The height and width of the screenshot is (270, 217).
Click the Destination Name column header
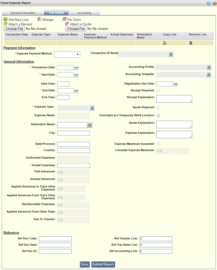click(148, 36)
